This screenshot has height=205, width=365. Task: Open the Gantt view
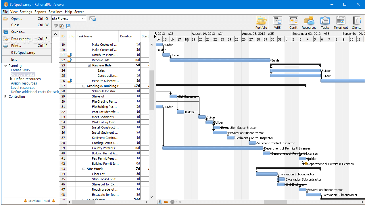(x=293, y=23)
